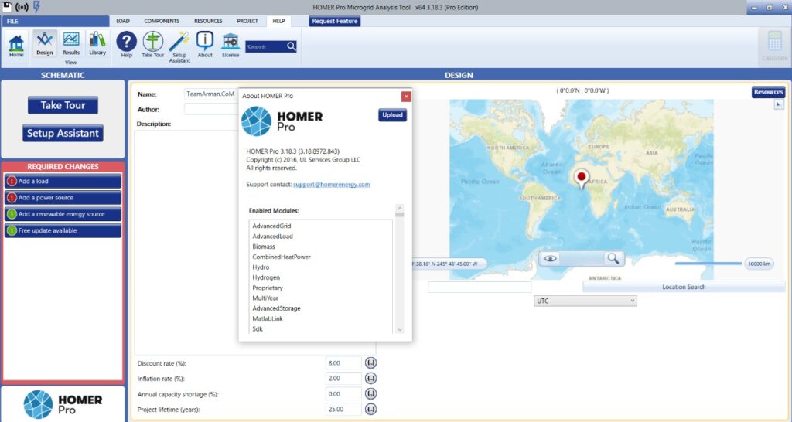
Task: Click the Discount rate value field
Action: tap(343, 363)
